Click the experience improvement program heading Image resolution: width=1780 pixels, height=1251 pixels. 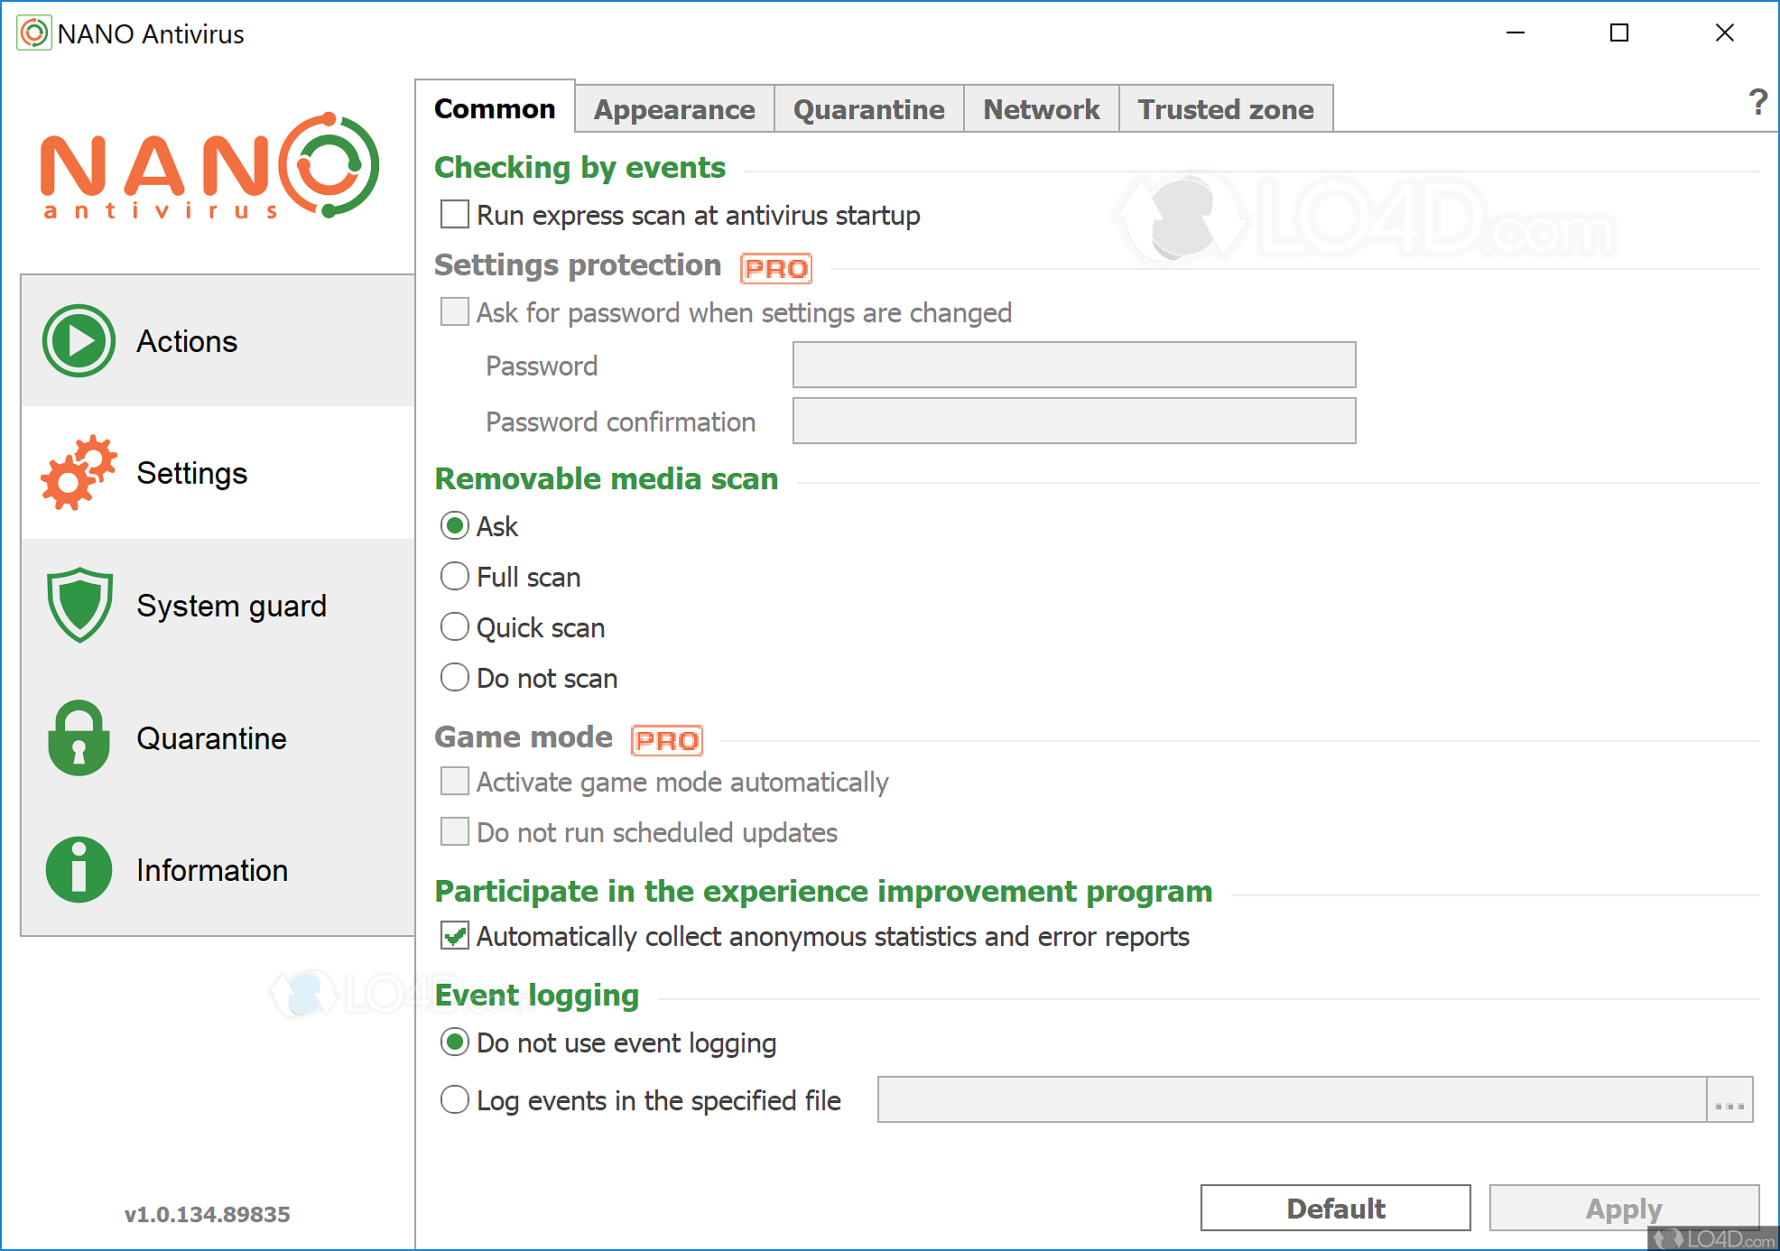823,892
